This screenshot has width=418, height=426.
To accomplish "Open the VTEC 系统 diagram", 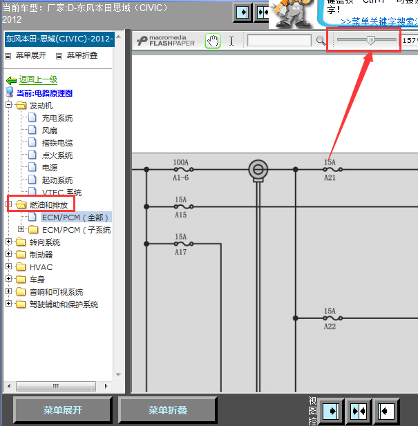I will point(61,193).
